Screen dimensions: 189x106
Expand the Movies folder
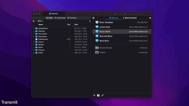34,44
